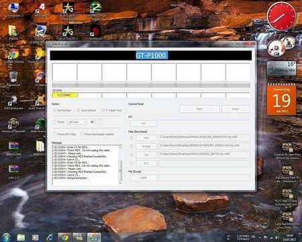Click the volume speaker tray icon
This screenshot has width=302, height=242.
(276, 237)
